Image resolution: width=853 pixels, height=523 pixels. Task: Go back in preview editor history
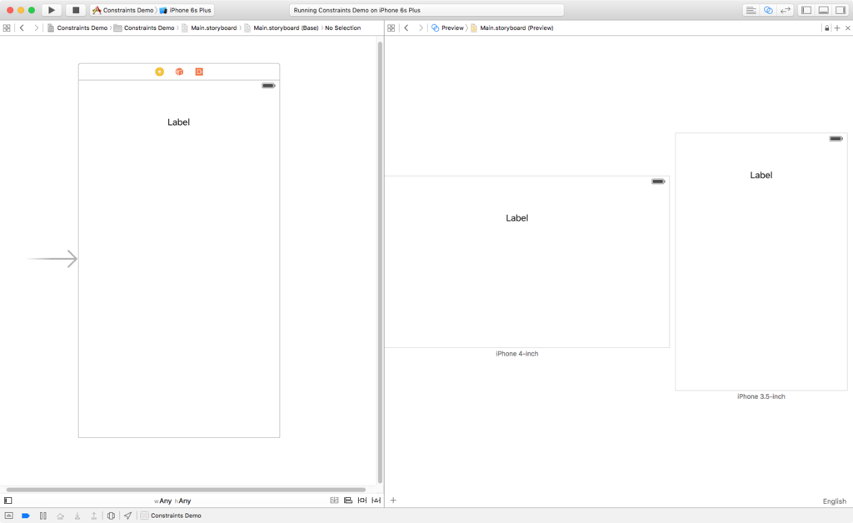tap(406, 27)
